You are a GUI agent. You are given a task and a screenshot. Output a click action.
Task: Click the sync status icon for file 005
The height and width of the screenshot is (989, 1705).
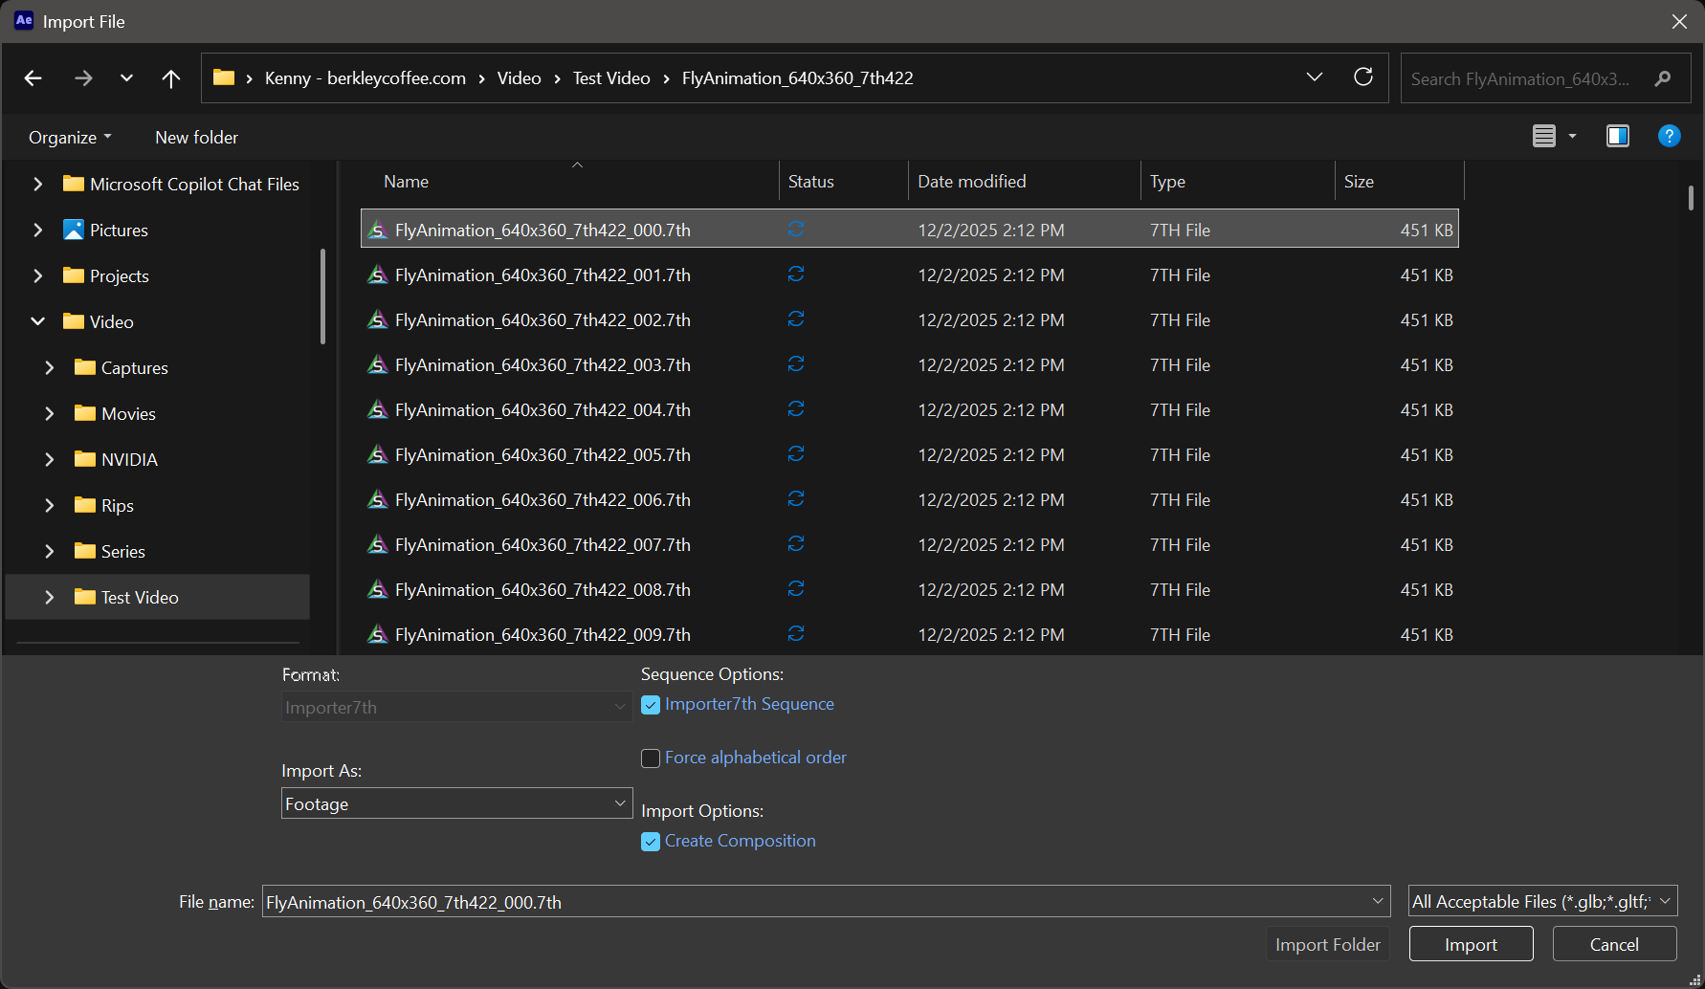point(795,454)
